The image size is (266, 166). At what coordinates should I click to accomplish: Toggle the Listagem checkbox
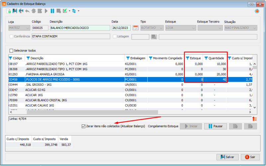click(x=115, y=37)
